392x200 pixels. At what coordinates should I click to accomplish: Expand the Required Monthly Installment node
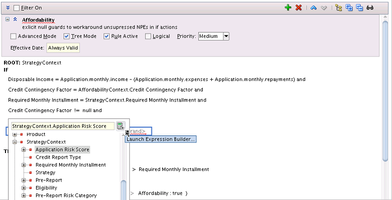24,165
